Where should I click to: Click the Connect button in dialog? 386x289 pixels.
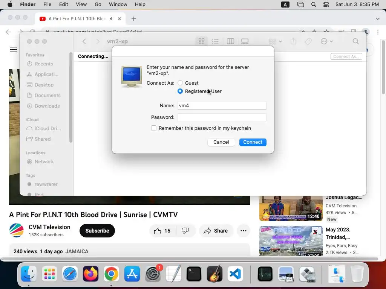coord(253,142)
